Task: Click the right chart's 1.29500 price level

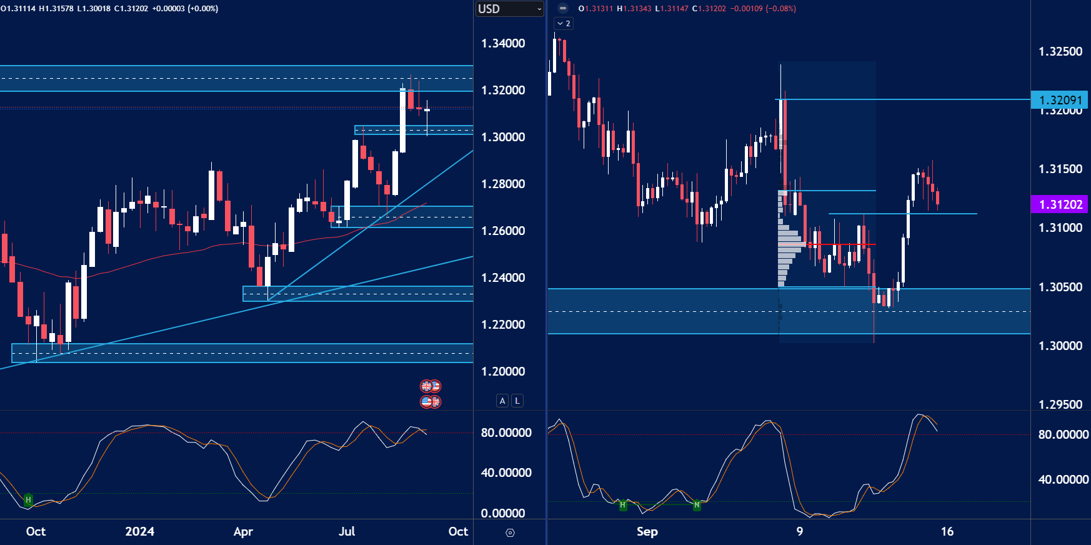Action: tap(1060, 404)
